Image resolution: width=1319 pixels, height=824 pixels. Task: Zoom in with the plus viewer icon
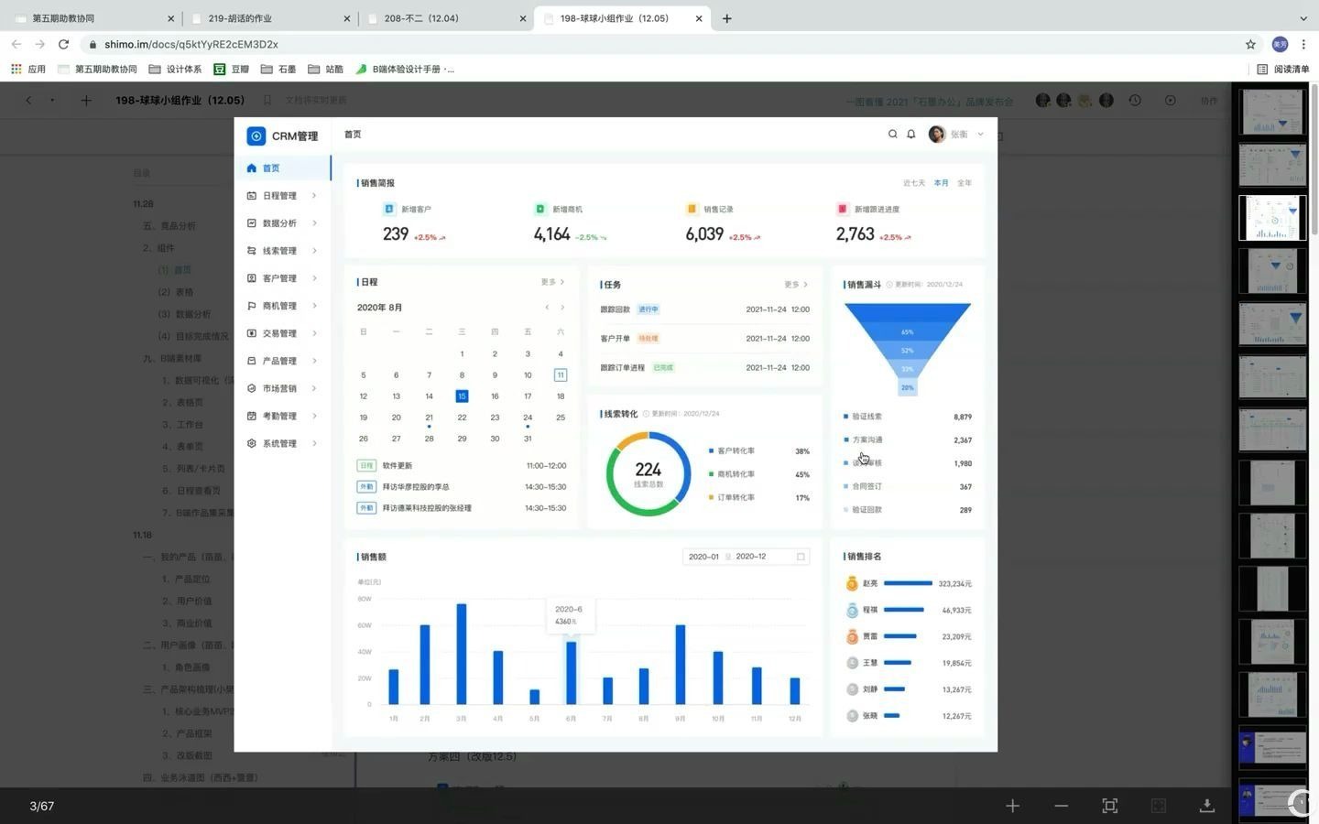1012,806
